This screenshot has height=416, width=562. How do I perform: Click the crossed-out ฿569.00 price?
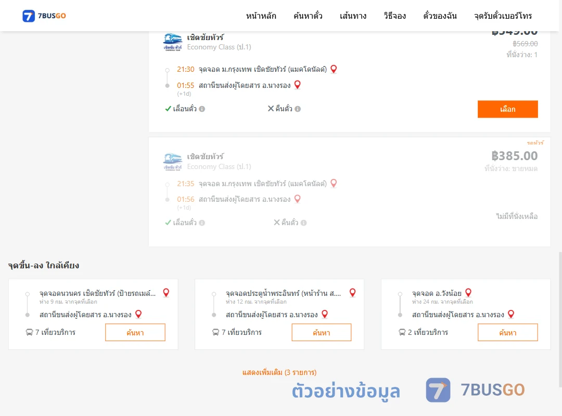coord(525,44)
